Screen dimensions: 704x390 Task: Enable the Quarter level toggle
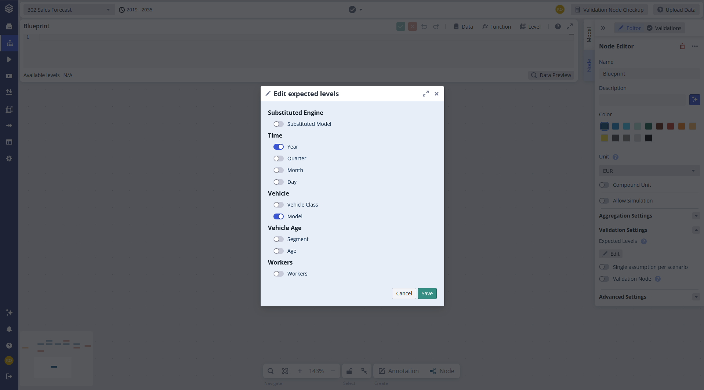[279, 158]
